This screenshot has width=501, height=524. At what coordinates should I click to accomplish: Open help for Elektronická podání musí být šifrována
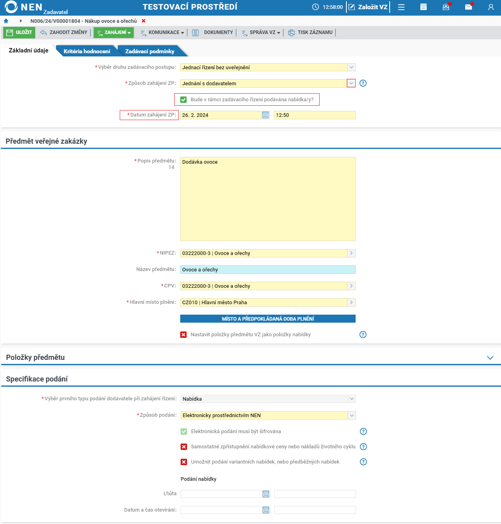tap(363, 432)
